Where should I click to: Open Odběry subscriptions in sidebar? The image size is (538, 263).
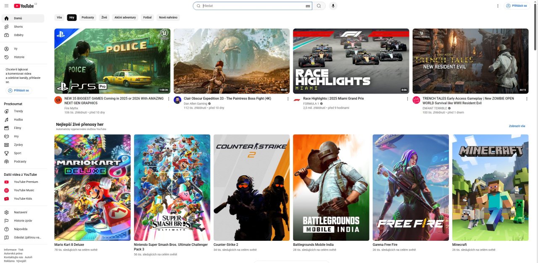coord(23,35)
